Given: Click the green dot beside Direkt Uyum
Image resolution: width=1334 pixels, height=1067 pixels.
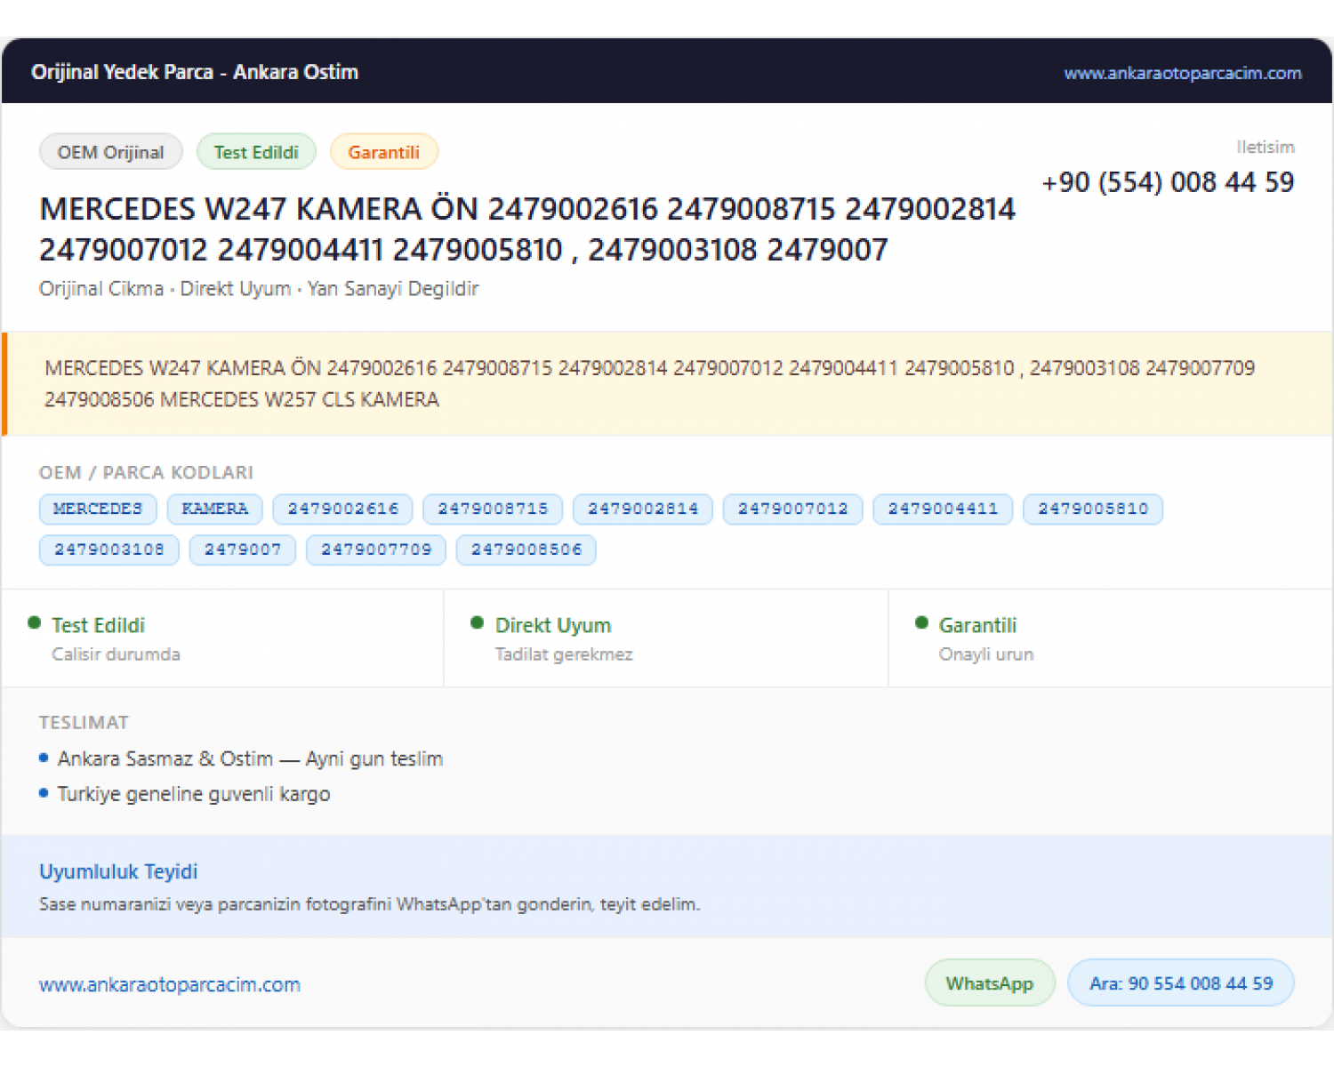Looking at the screenshot, I should 478,623.
